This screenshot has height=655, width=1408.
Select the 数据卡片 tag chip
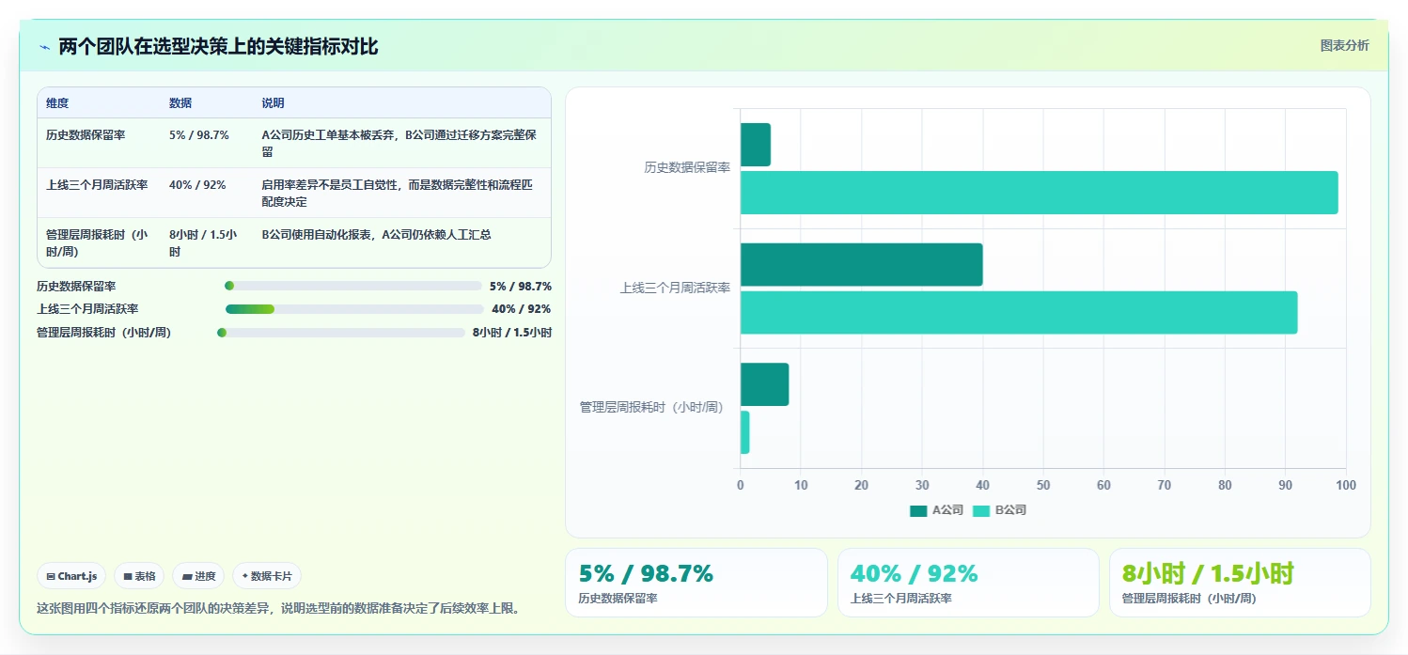[x=267, y=576]
